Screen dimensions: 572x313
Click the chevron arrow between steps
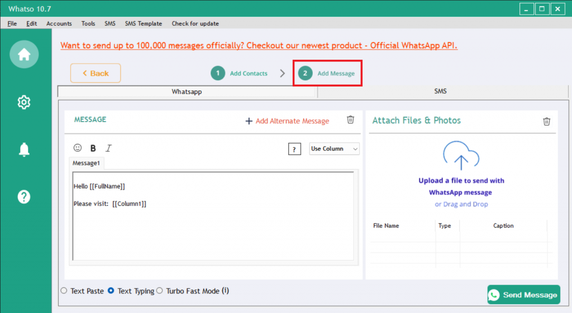282,73
